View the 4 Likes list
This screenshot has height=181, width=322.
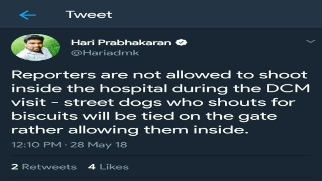(x=108, y=167)
